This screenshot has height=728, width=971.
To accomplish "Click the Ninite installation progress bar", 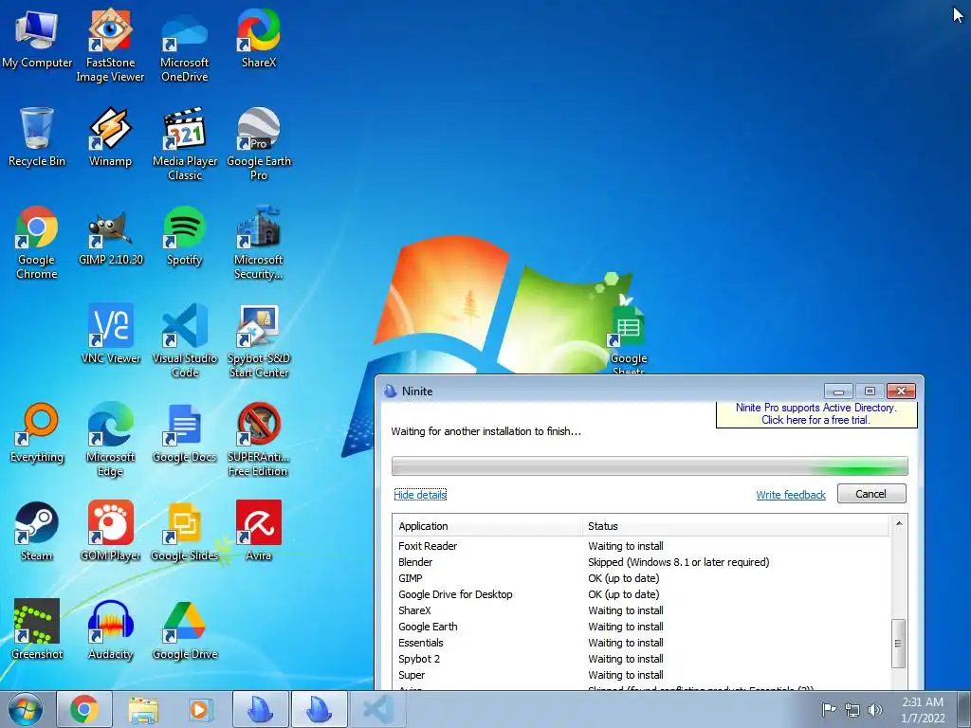I will click(650, 465).
